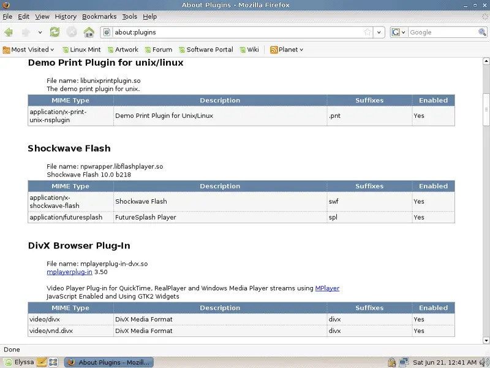Screen dimensions: 490x368
Task: Click the DivX Browser Plug-In heading
Action: tap(79, 246)
